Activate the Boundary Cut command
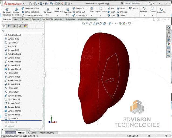This screenshot has height=138, width=172. pyautogui.click(x=80, y=15)
